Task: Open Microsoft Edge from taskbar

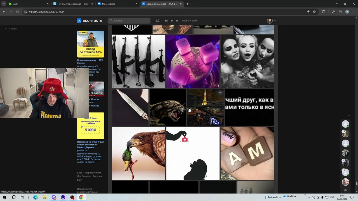Action: [36, 197]
